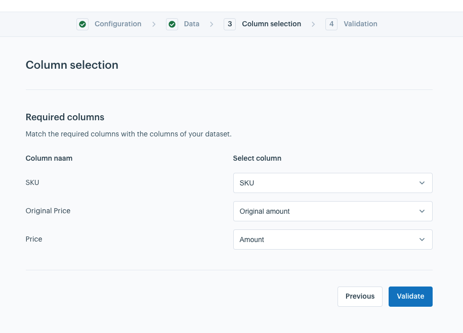The height and width of the screenshot is (333, 463).
Task: Click the green checkmark icon beside Configuration
Action: (x=82, y=24)
